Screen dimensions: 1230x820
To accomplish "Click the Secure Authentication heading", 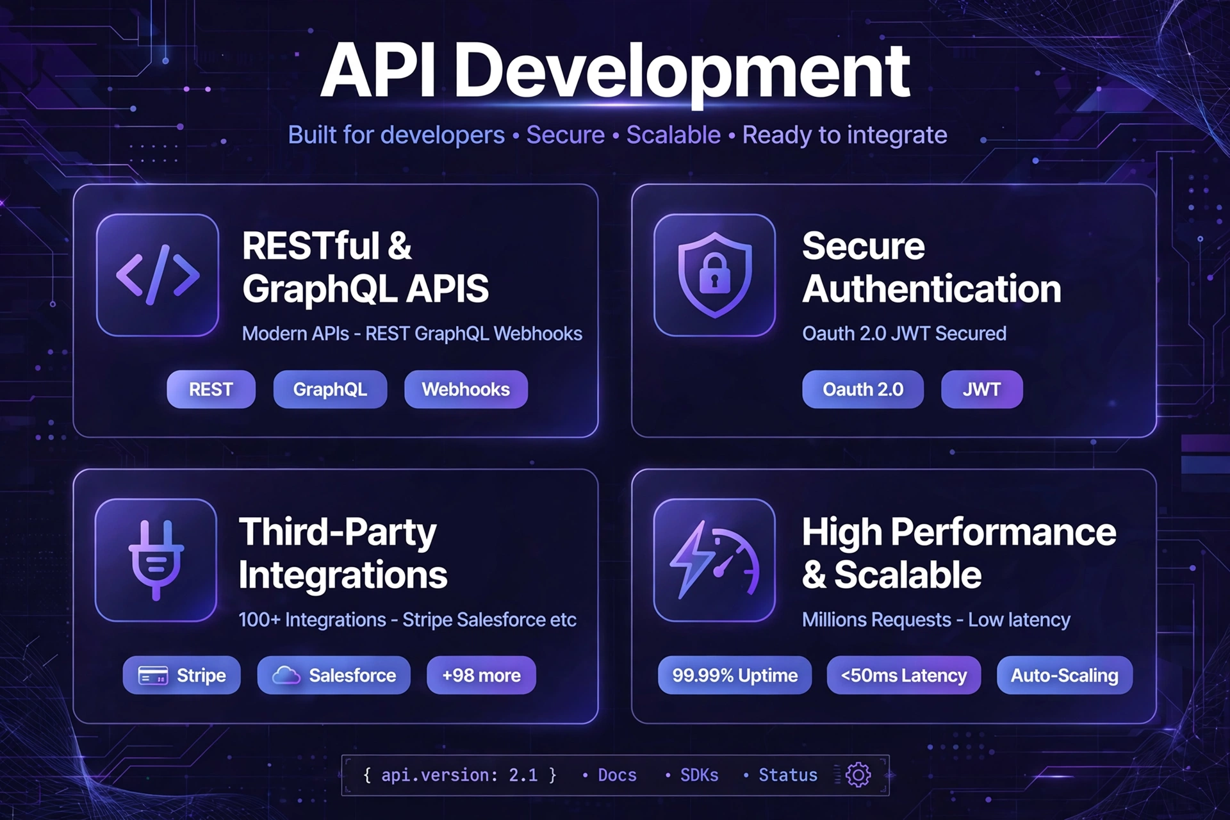I will 931,267.
